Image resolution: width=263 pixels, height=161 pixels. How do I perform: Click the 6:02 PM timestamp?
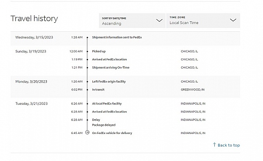pyautogui.click(x=77, y=89)
